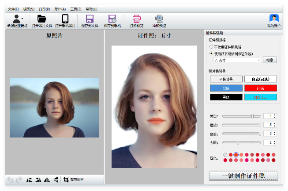Open 冲印预览 icon
Image resolution: width=288 pixels, height=191 pixels.
(x=159, y=19)
